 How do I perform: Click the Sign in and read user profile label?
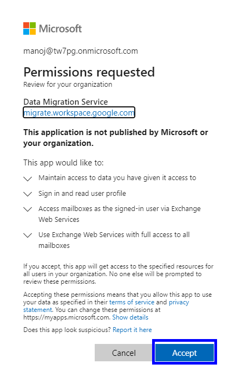(x=82, y=194)
